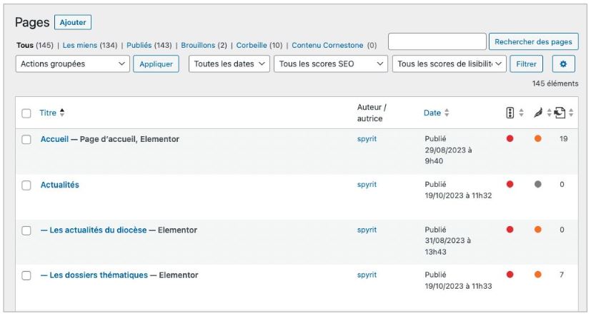Image resolution: width=591 pixels, height=318 pixels.
Task: Open the Les actualités du diocèse page link
Action: 98,230
